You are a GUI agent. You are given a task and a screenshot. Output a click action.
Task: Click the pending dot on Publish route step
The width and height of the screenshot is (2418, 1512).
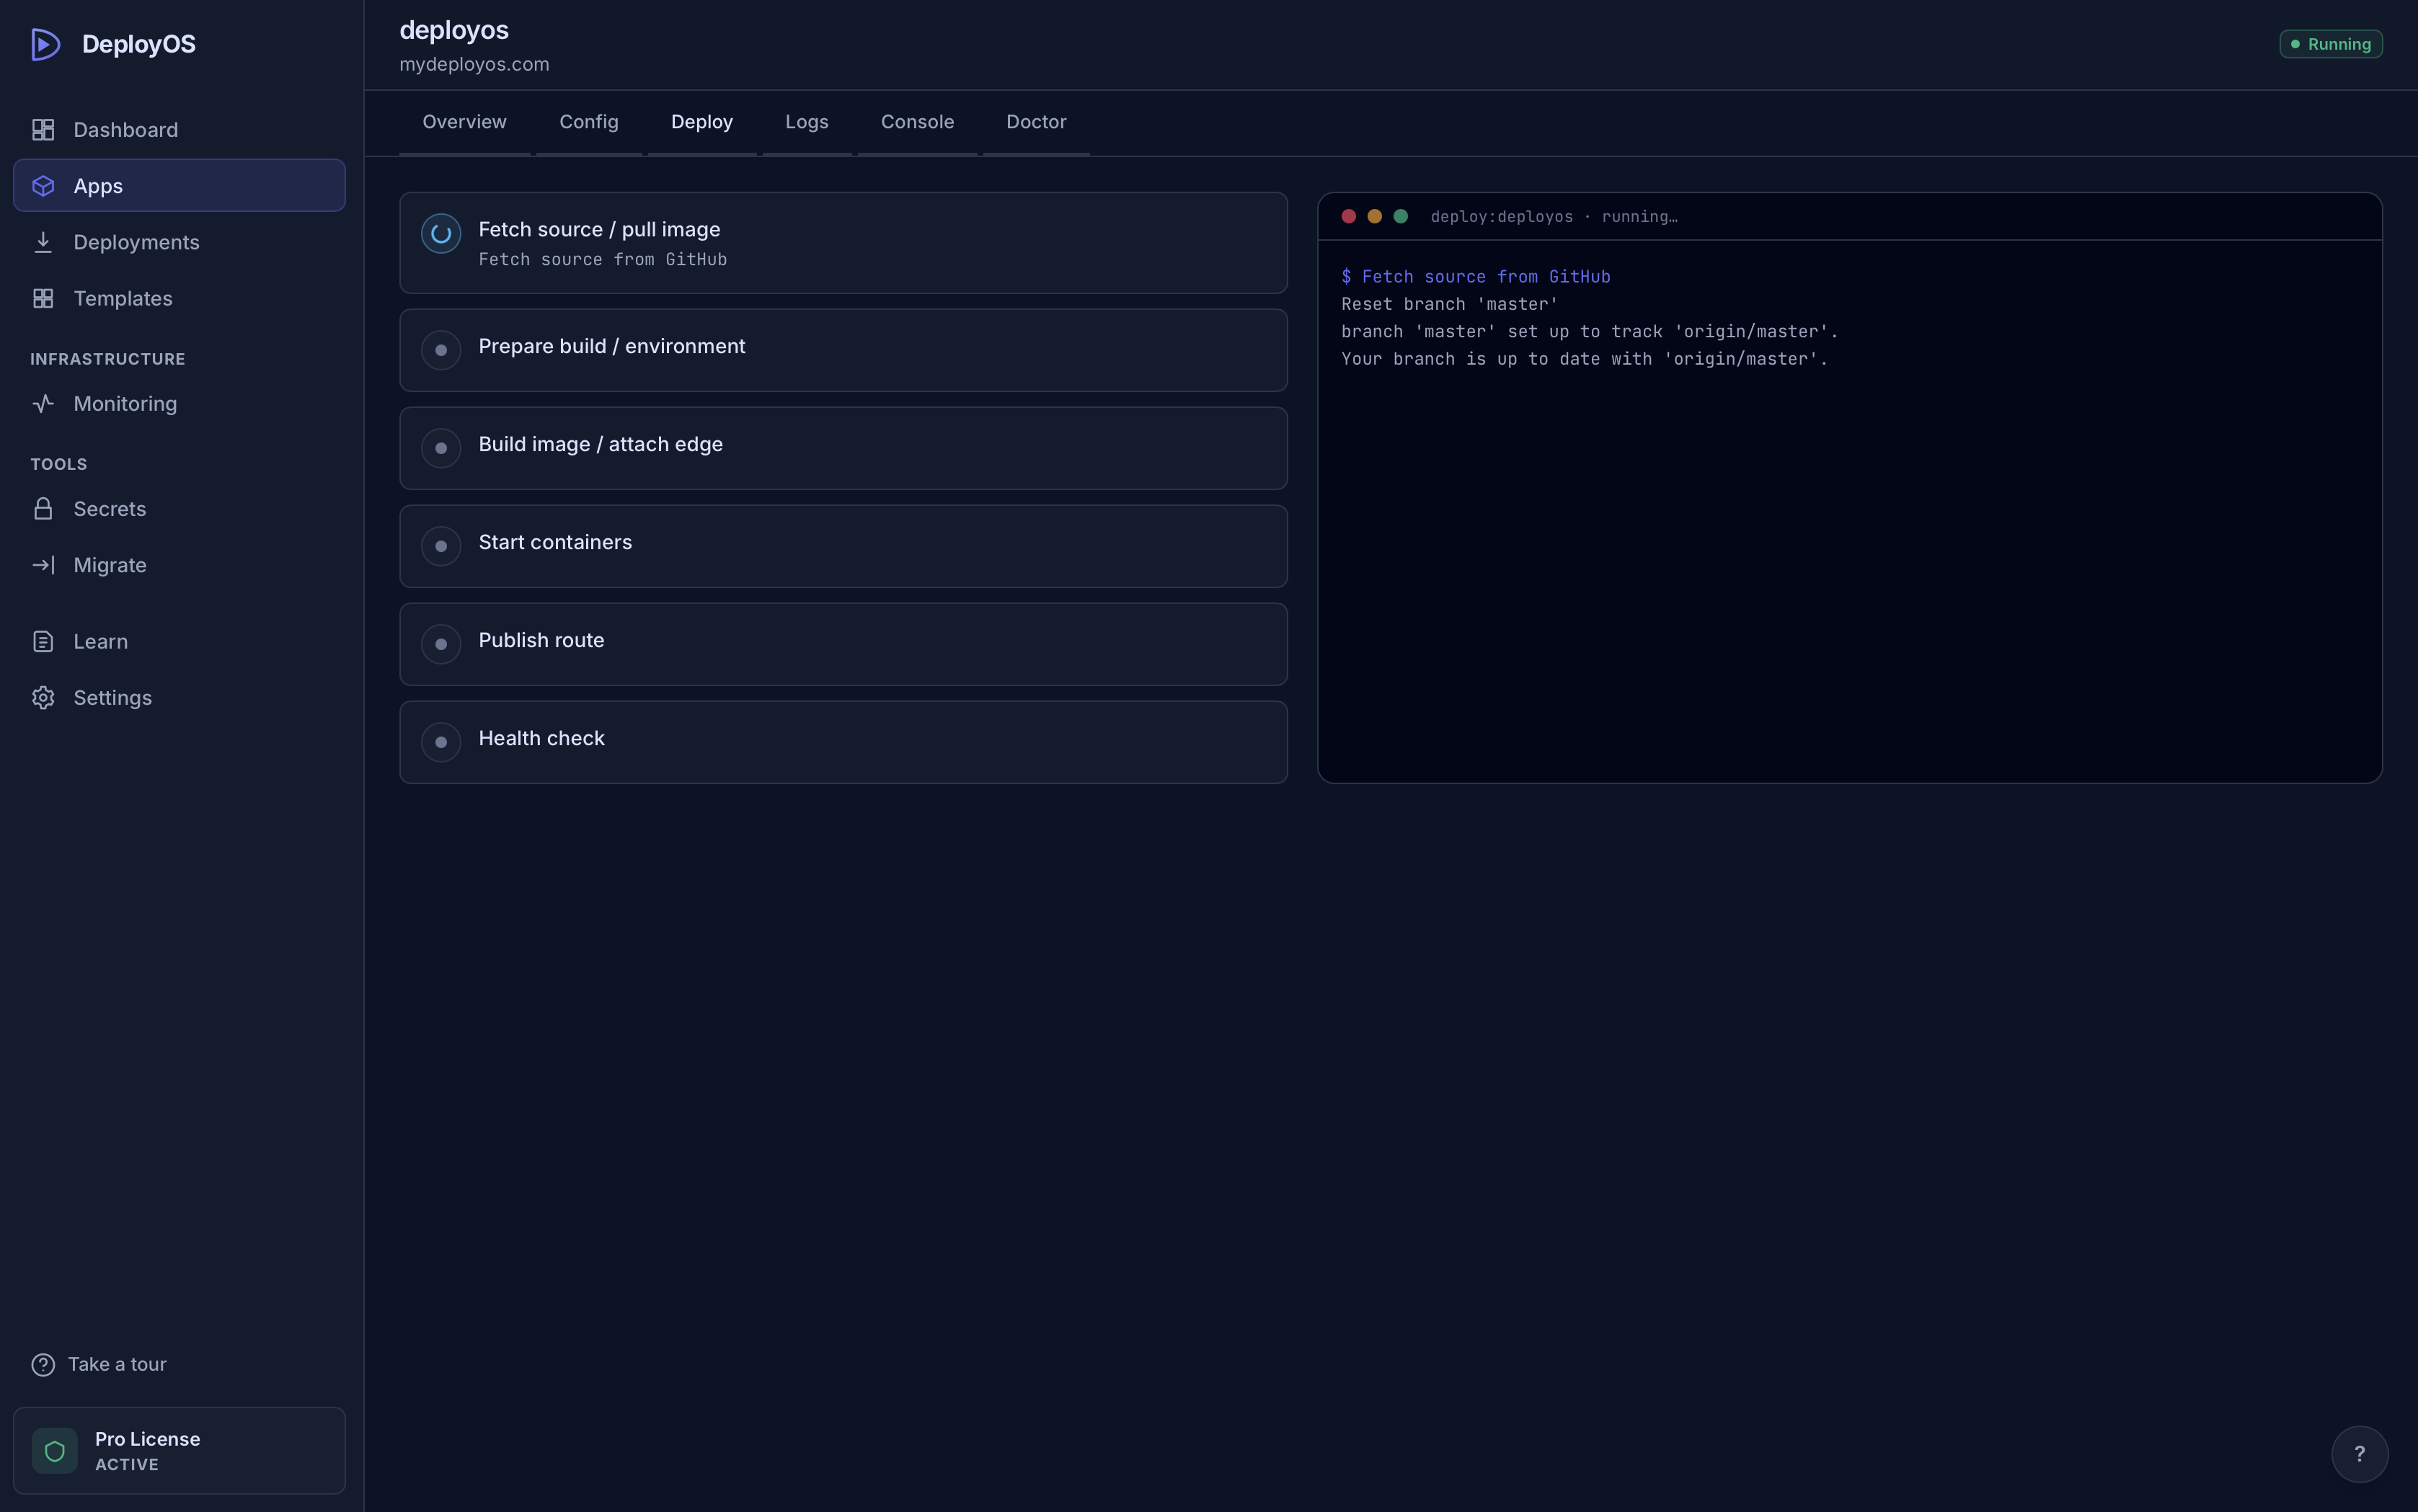point(441,644)
